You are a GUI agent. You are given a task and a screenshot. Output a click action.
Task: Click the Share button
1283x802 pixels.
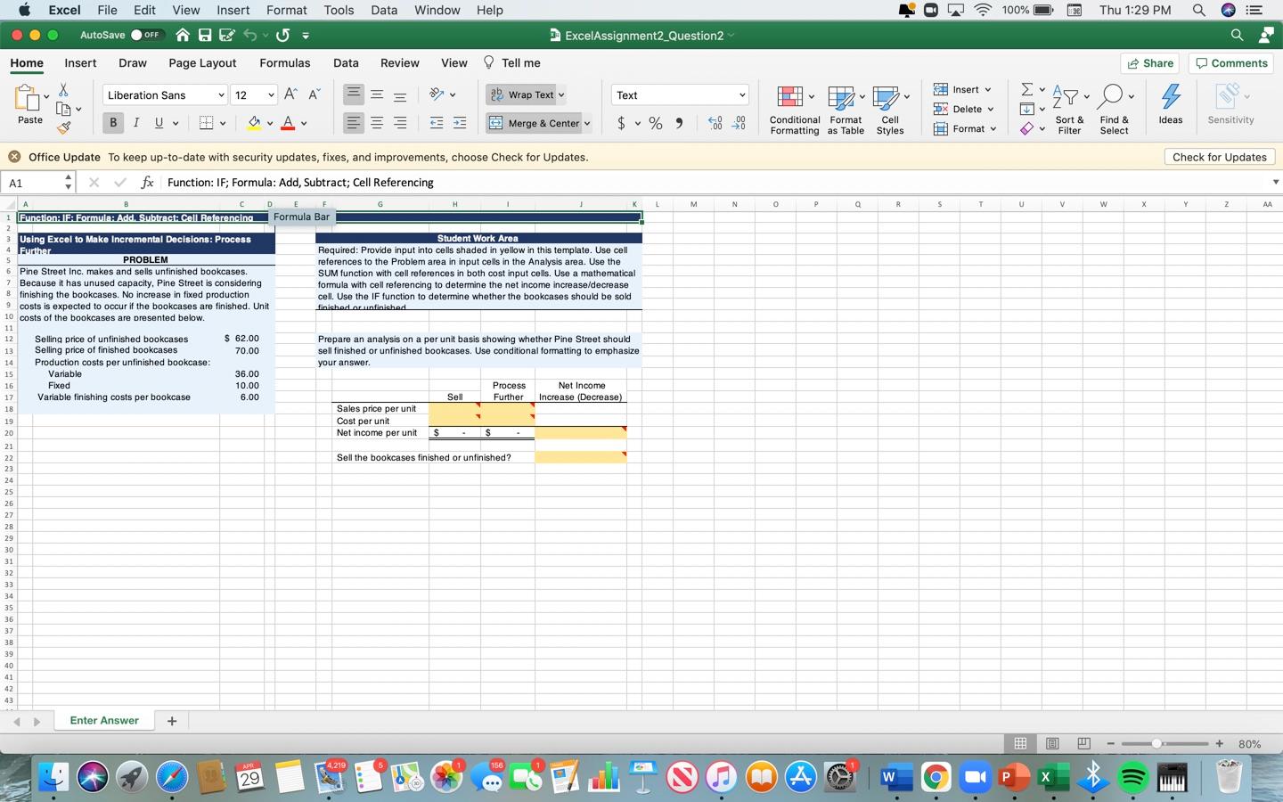[1150, 63]
